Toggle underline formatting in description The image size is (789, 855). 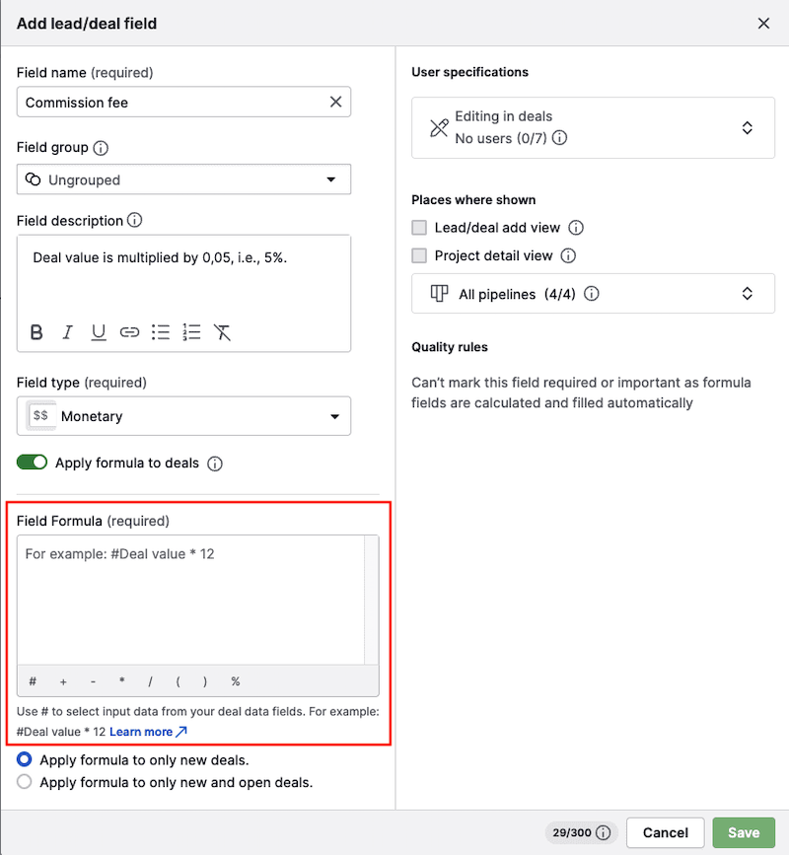[x=99, y=332]
